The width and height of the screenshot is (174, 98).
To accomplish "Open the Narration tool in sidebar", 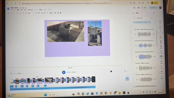I will 160,32.
